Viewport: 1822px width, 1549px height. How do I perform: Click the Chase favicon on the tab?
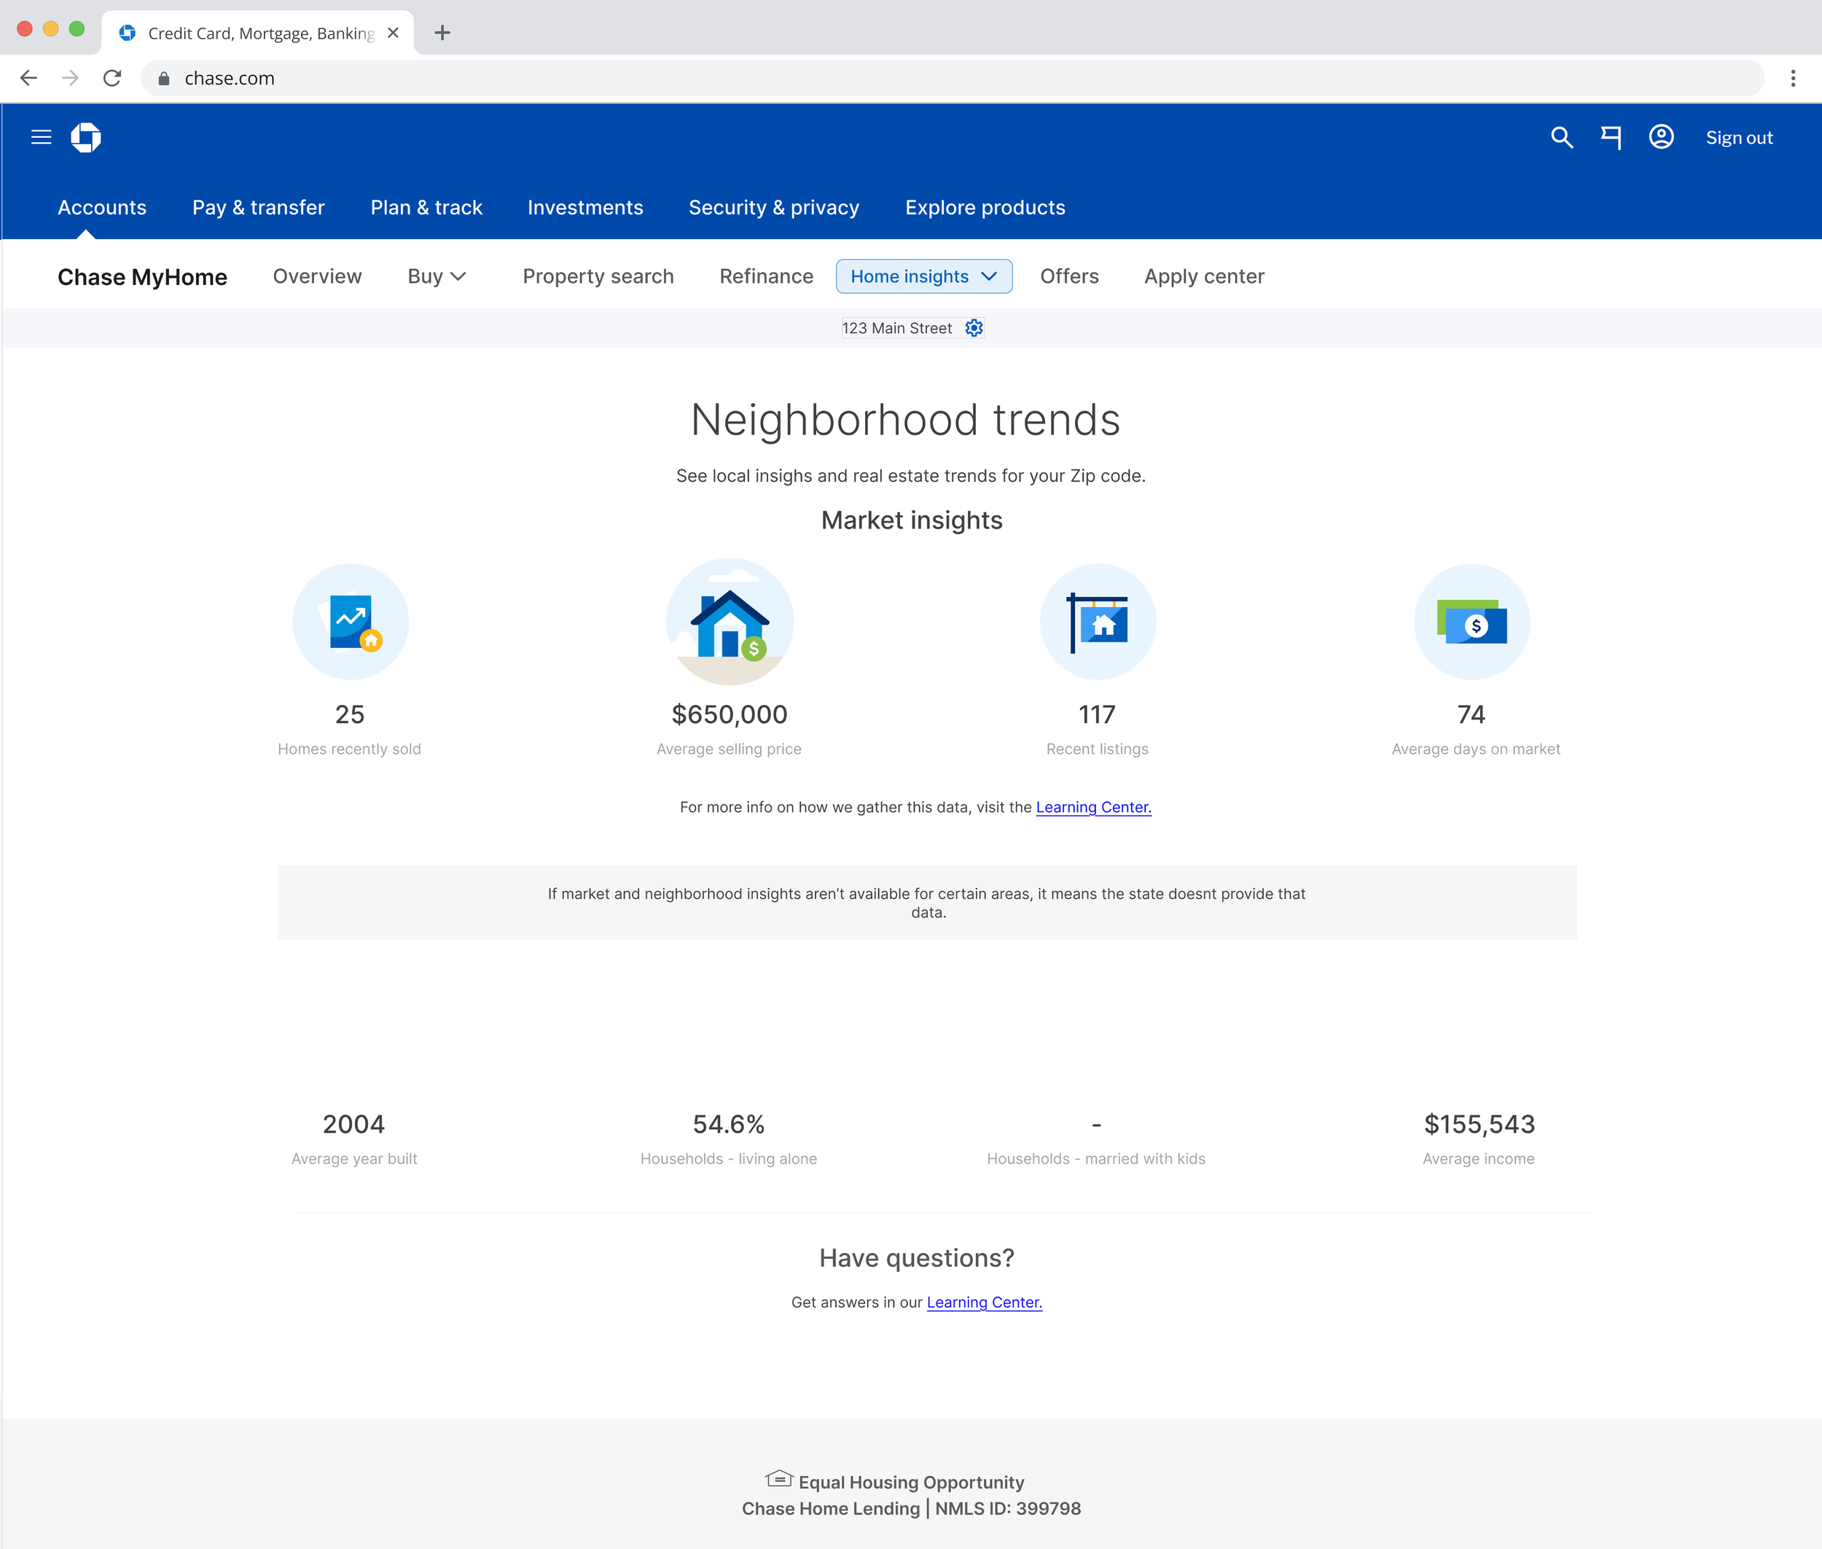click(x=128, y=33)
